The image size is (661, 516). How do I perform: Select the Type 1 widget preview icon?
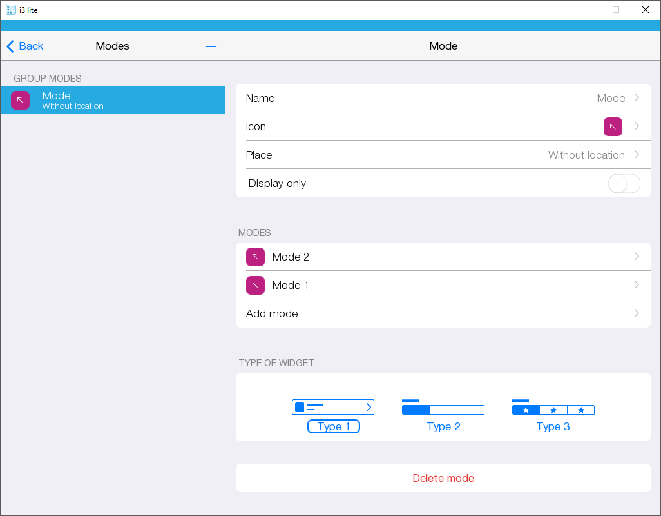pyautogui.click(x=333, y=407)
